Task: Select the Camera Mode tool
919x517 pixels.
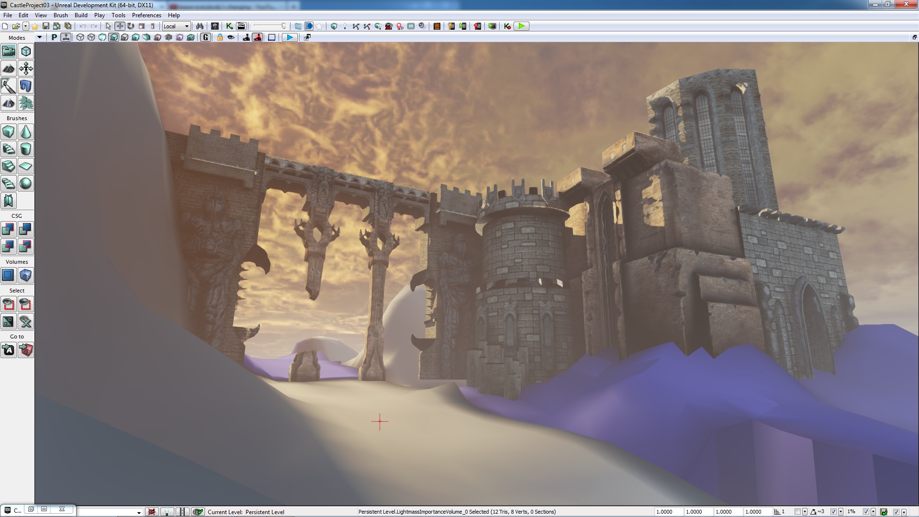Action: click(x=9, y=51)
